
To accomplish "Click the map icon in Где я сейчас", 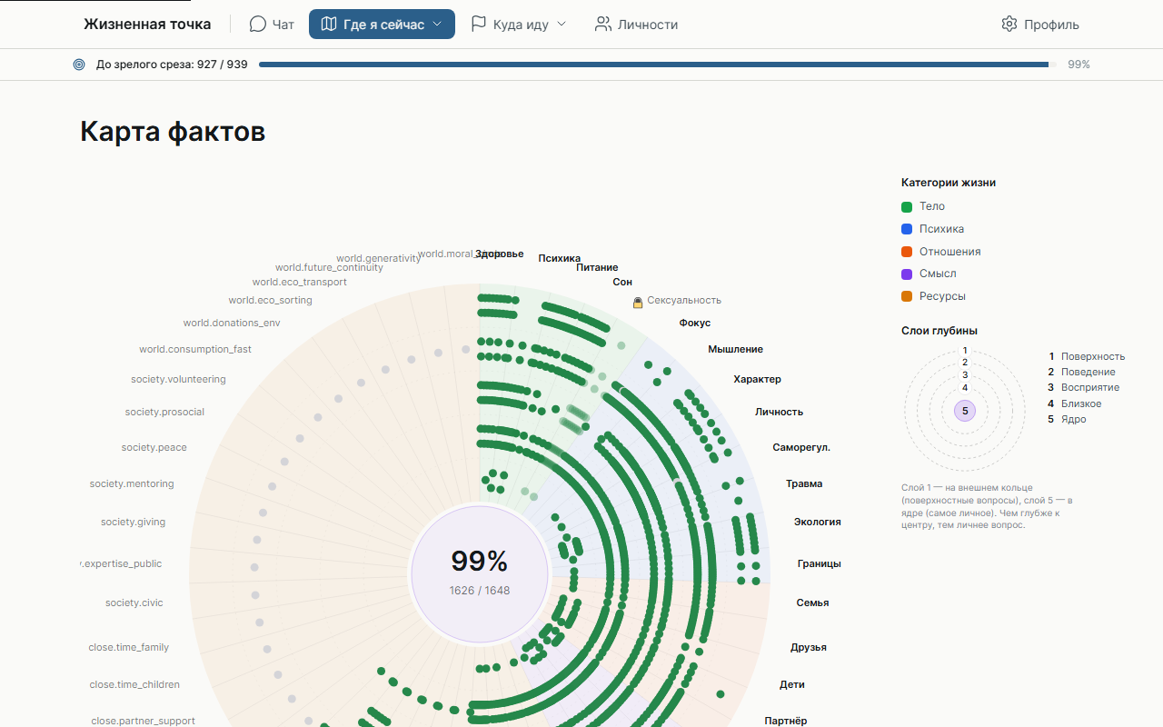I will [328, 25].
